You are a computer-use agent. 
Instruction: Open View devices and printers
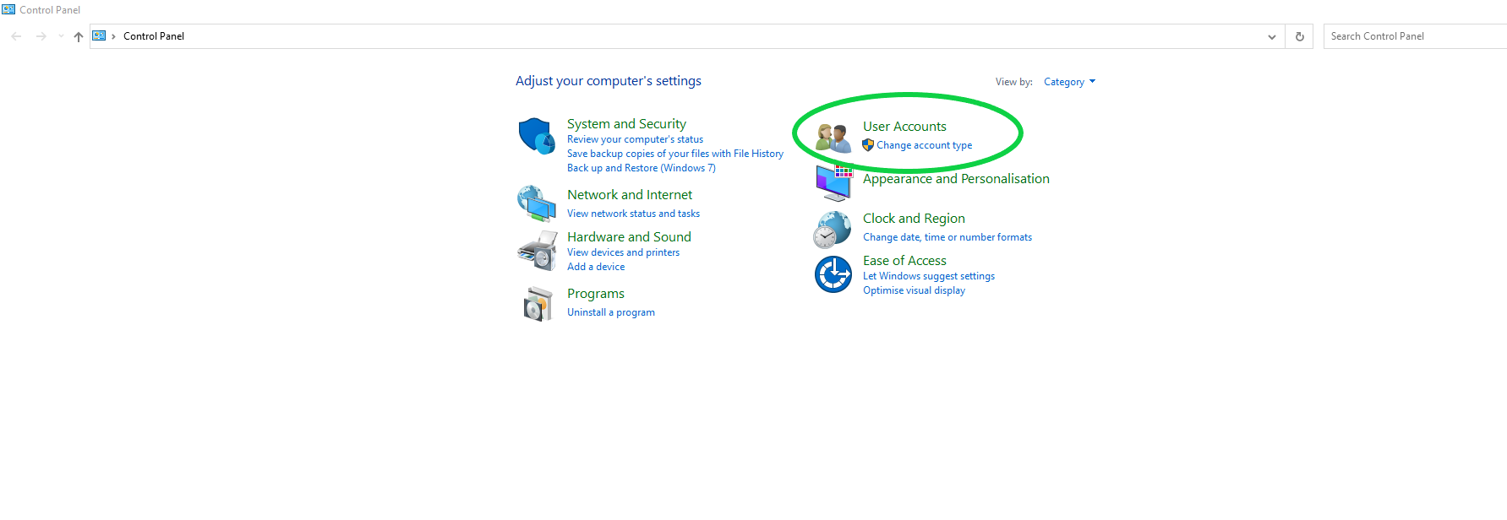pos(623,252)
